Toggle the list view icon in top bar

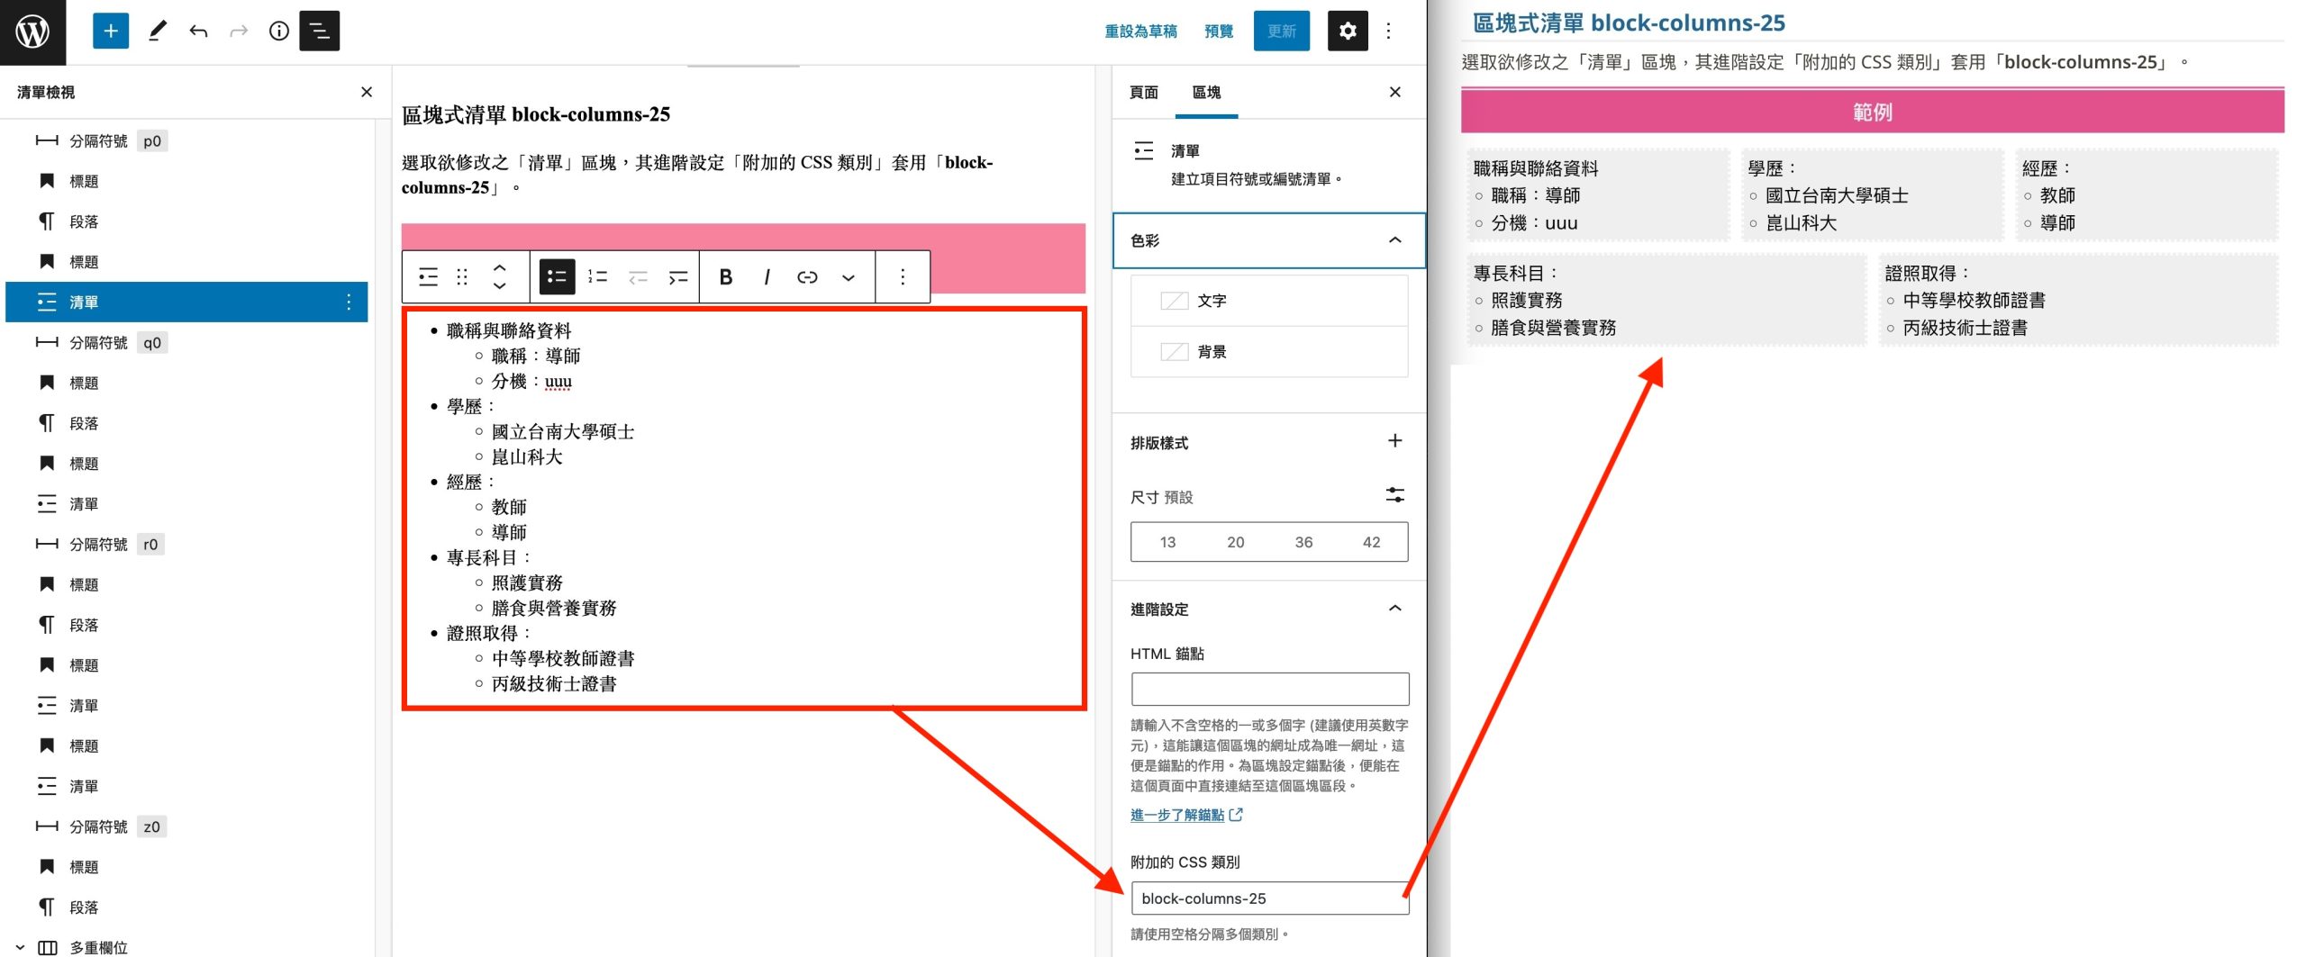(319, 32)
